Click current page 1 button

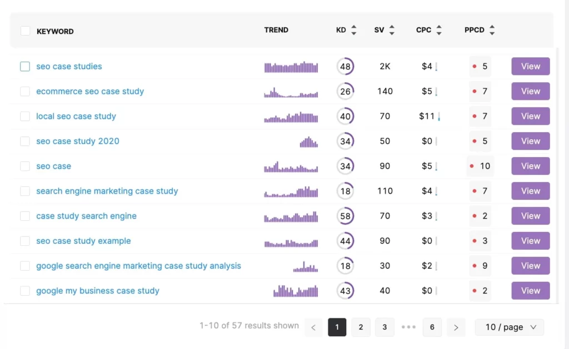point(337,327)
